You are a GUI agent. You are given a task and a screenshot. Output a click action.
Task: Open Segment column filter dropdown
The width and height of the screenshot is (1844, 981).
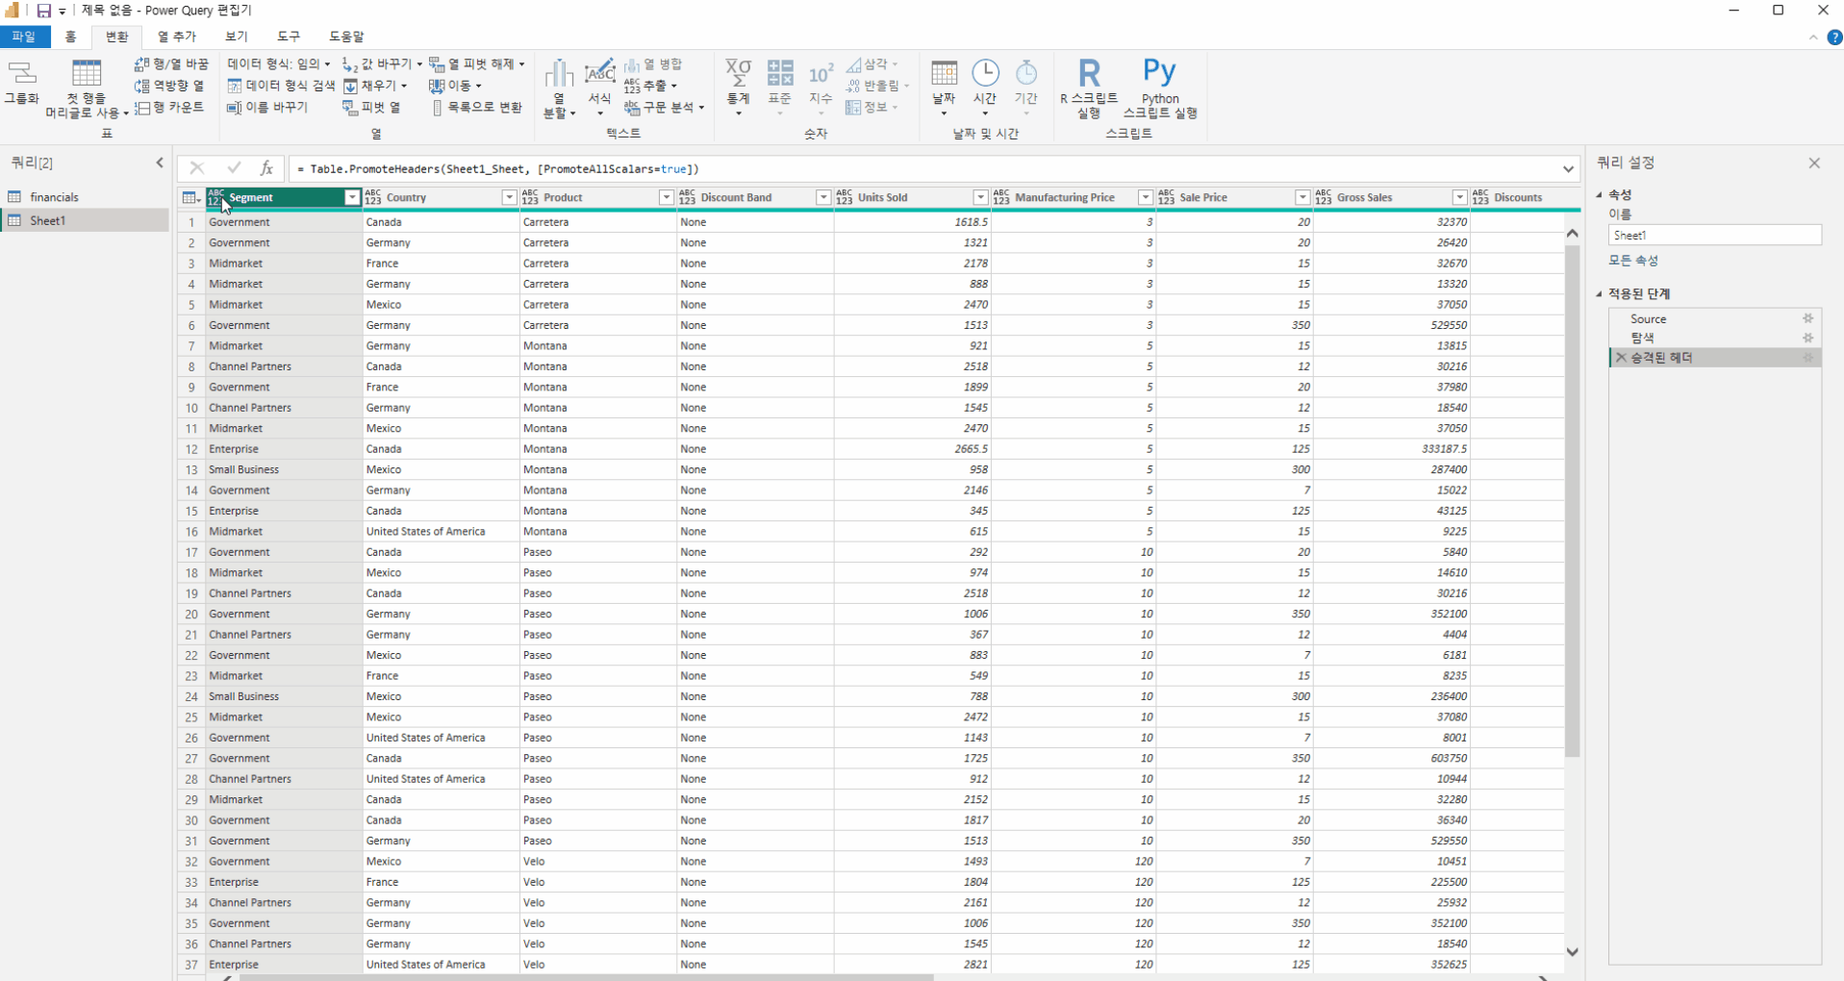(x=352, y=198)
